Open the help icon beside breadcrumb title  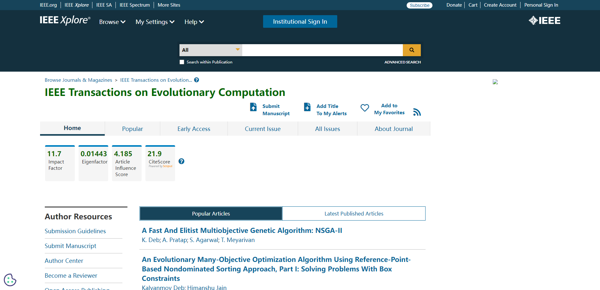click(x=197, y=80)
